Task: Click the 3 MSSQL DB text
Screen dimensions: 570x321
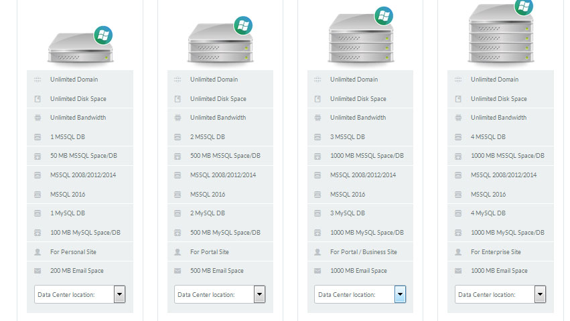Action: point(348,137)
